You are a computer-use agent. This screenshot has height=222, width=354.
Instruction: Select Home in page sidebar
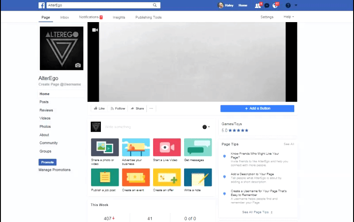coord(61,94)
